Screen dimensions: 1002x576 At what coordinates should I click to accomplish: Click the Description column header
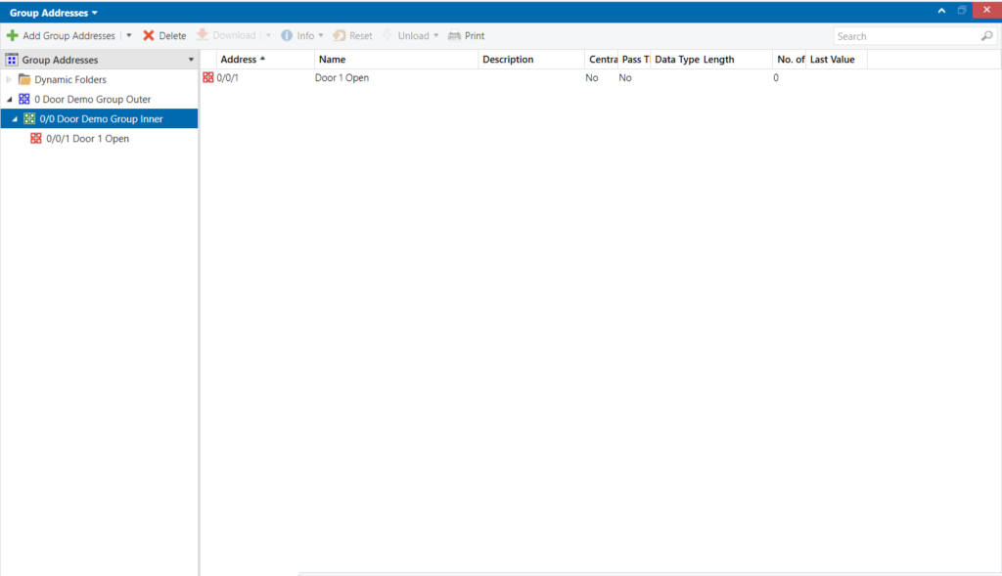click(x=508, y=60)
